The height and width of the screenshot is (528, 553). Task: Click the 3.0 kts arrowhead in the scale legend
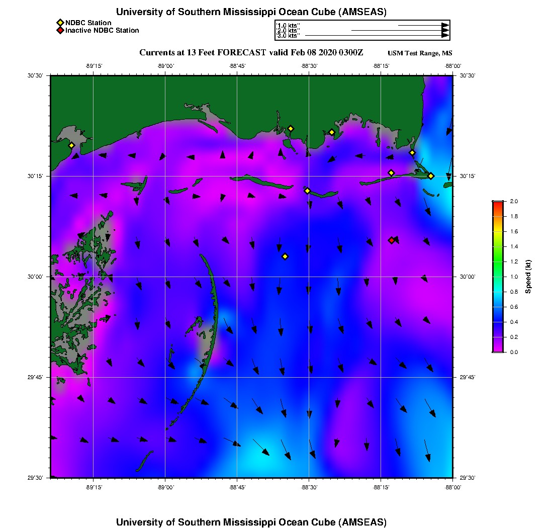(445, 36)
